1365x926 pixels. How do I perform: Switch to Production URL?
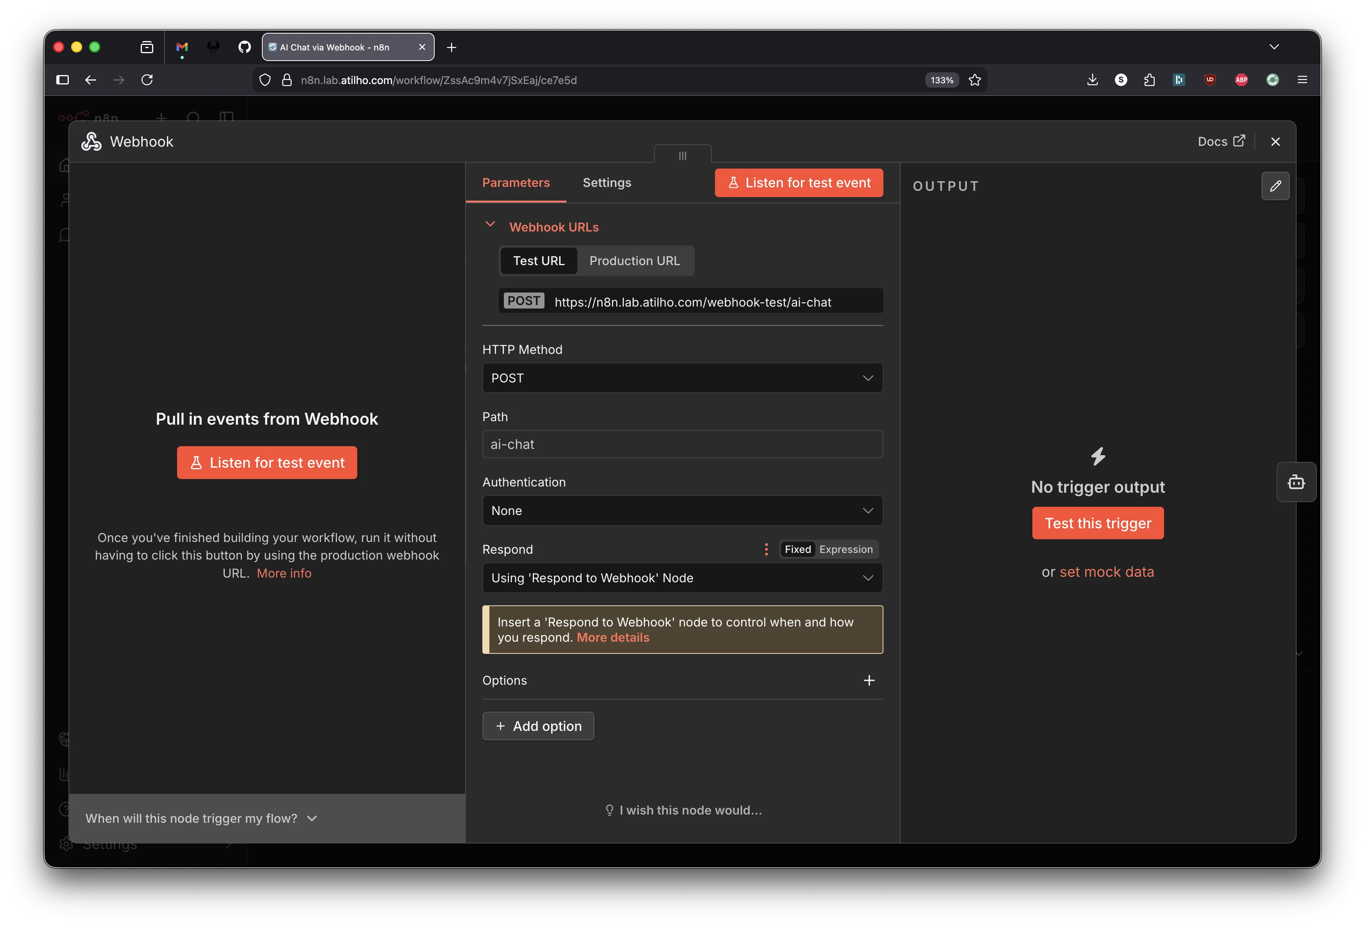pos(634,261)
